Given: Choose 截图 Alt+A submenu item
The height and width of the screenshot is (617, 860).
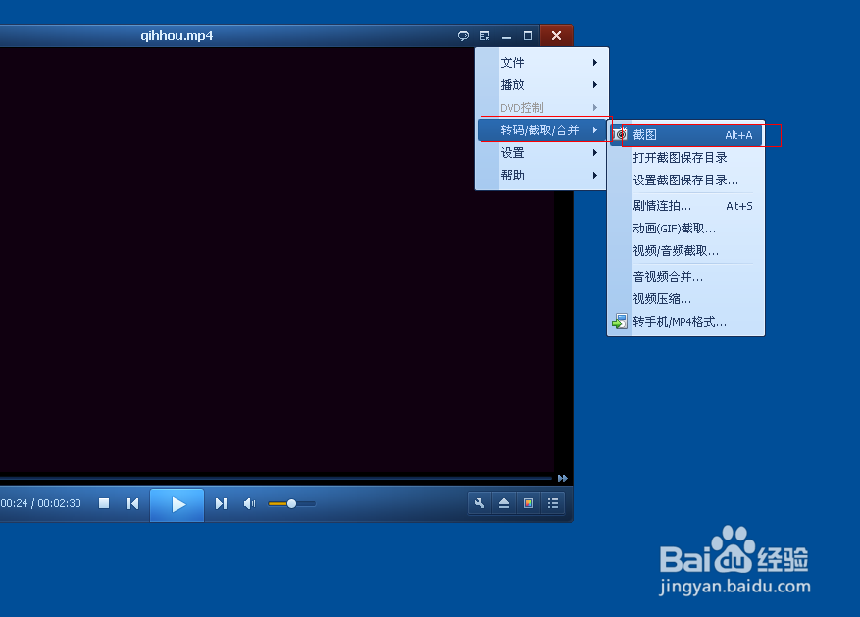Looking at the screenshot, I should (x=686, y=135).
